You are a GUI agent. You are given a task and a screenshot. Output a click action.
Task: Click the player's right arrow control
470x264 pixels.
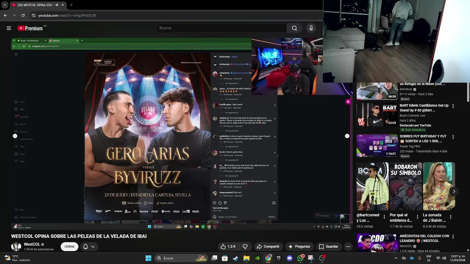tap(347, 136)
